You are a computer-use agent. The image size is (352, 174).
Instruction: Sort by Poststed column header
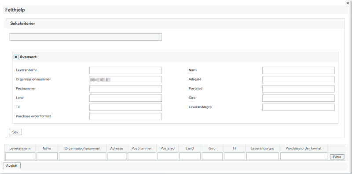168,148
